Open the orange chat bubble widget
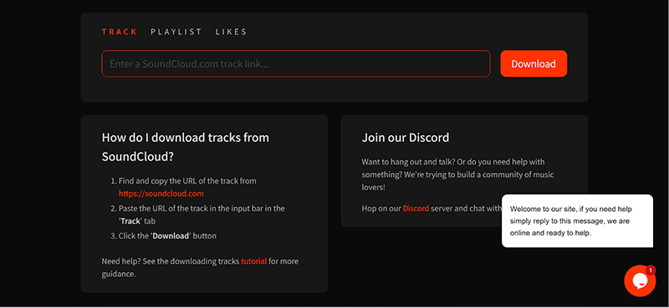The width and height of the screenshot is (669, 308). [640, 280]
